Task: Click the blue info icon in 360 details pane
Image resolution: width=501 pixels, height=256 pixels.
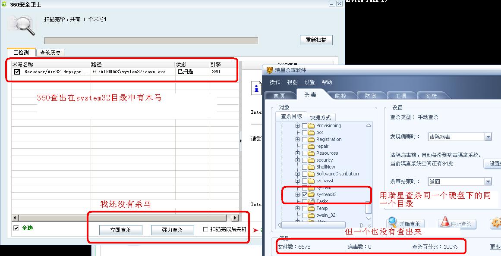Action: [256, 87]
